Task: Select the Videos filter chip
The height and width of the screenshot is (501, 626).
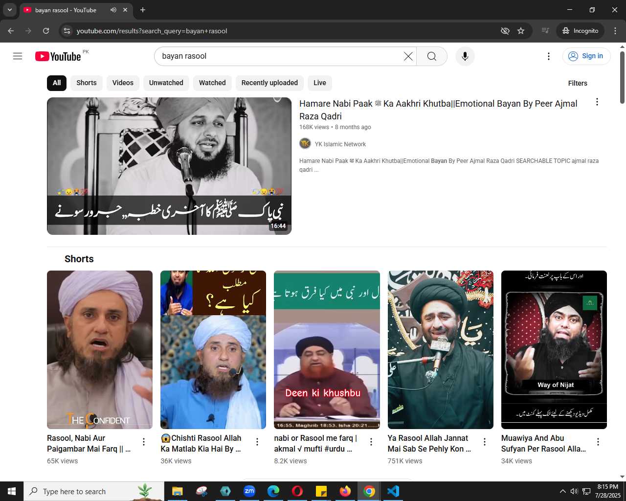Action: tap(123, 83)
